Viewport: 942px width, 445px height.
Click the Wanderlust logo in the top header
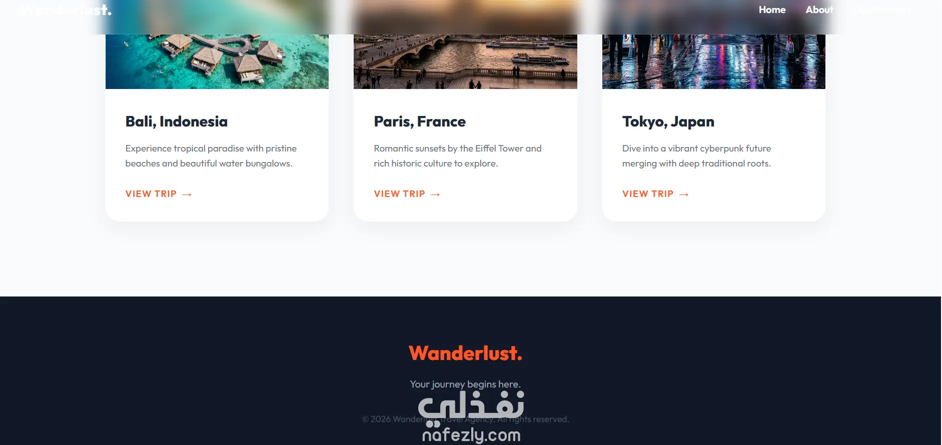click(x=66, y=10)
